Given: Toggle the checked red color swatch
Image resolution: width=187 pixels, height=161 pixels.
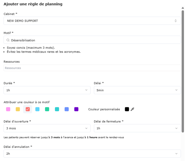Looking at the screenshot, I should point(28,109).
